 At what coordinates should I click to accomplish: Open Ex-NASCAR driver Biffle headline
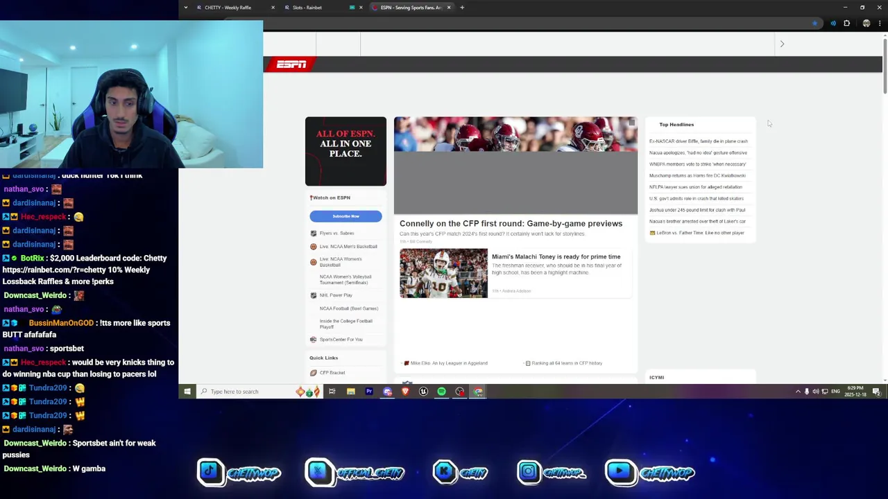coord(698,141)
